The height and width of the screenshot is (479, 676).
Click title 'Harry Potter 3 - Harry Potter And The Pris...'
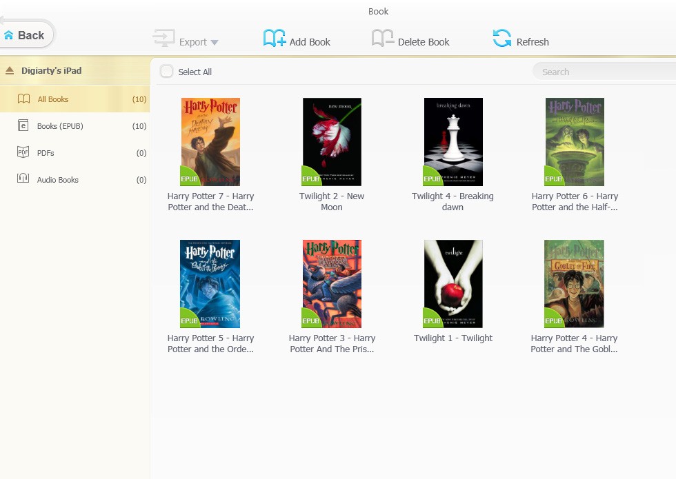point(332,344)
